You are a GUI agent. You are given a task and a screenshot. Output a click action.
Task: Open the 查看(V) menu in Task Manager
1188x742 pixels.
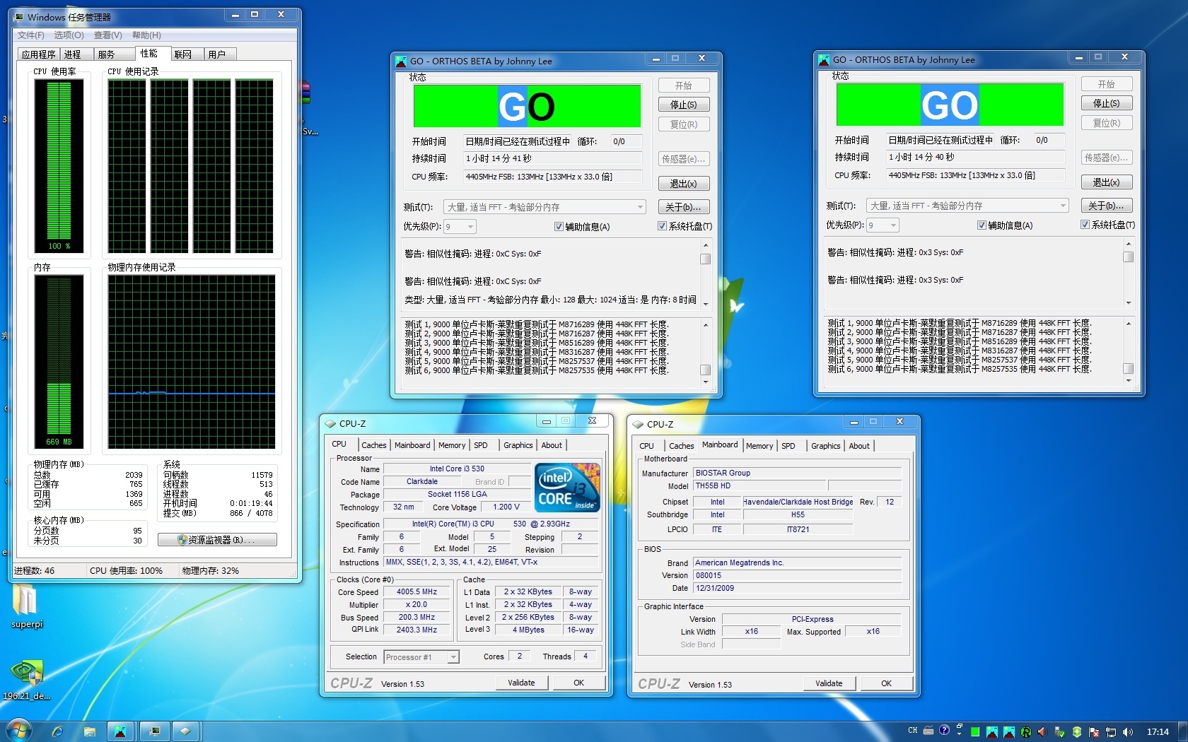click(107, 35)
